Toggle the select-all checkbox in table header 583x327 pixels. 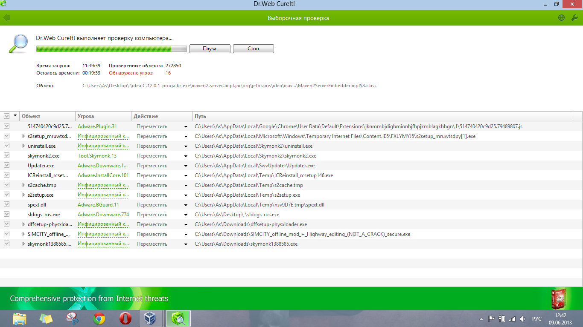tap(6, 115)
